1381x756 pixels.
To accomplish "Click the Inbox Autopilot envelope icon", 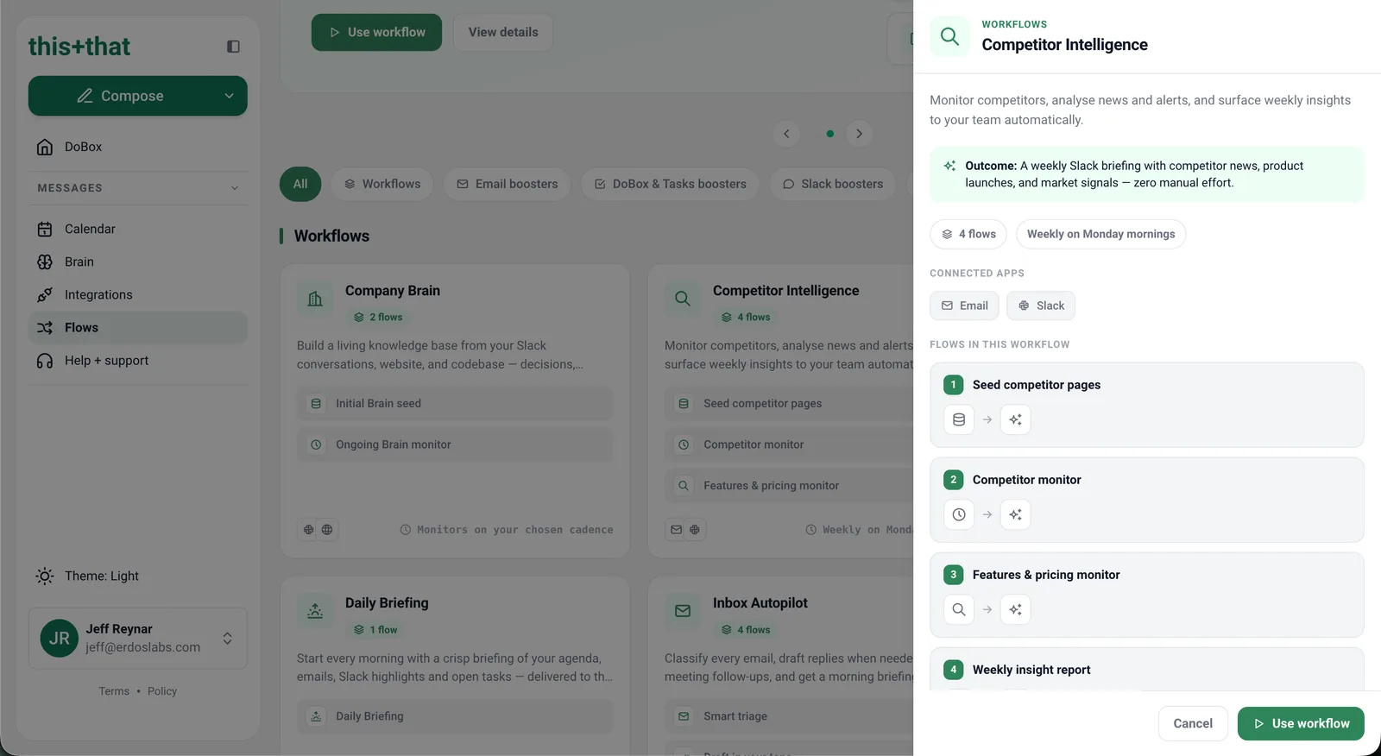I will pos(683,611).
